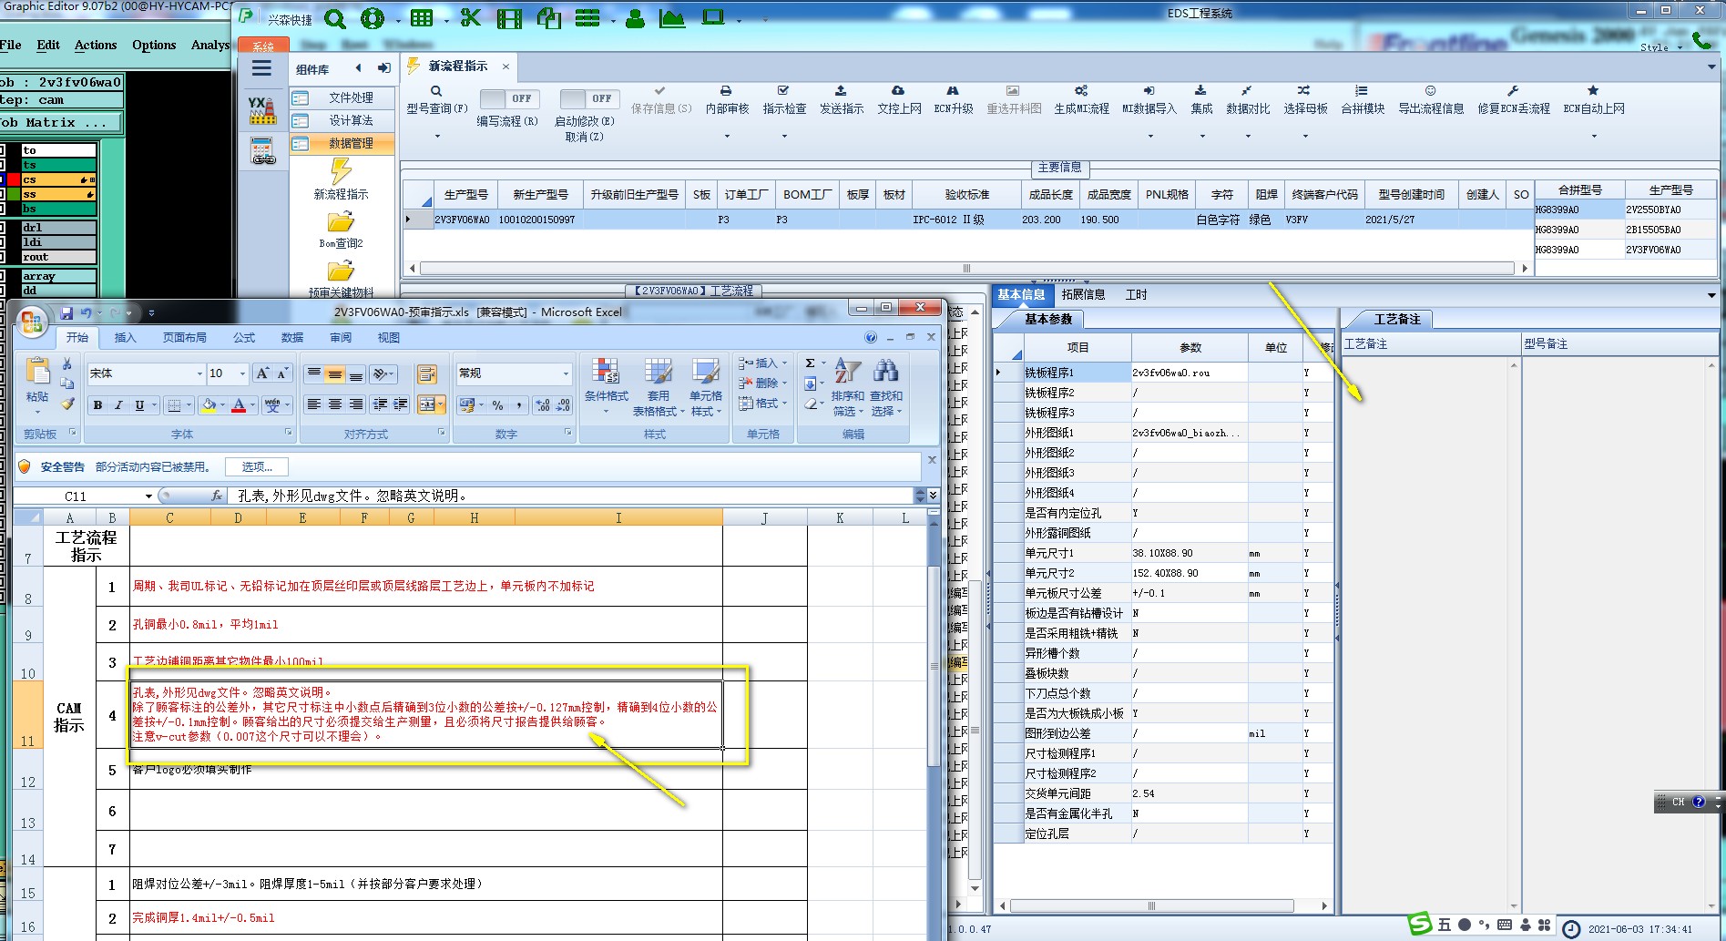Click the green scissors icon in EDS toolbar
Viewport: 1726px width, 941px height.
click(x=471, y=17)
